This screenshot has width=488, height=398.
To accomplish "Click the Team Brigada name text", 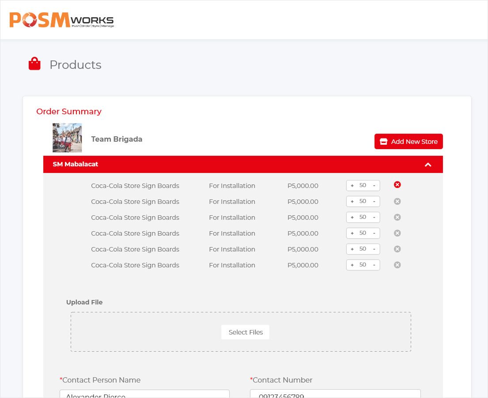I will point(117,139).
